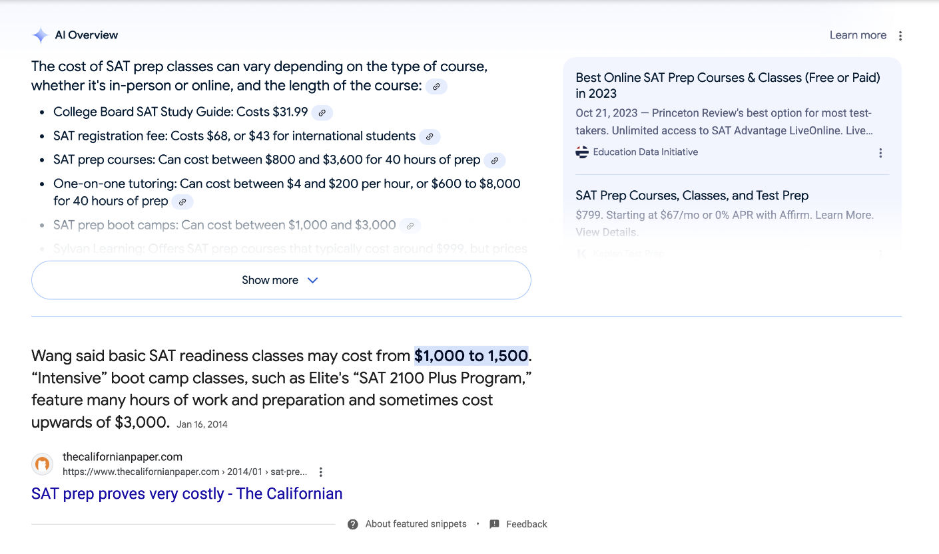The image size is (939, 554).
Task: Click the Learn more link
Action: [858, 35]
